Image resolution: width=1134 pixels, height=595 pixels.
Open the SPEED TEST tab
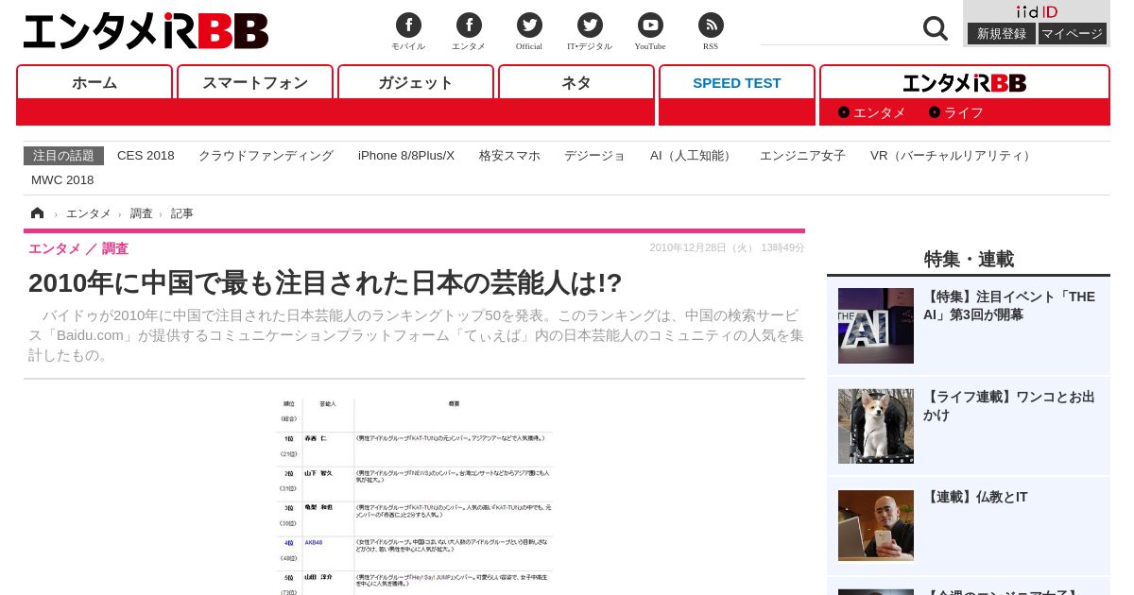737,82
